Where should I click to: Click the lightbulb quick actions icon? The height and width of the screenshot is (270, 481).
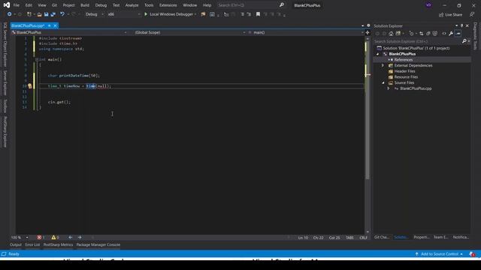click(x=30, y=86)
